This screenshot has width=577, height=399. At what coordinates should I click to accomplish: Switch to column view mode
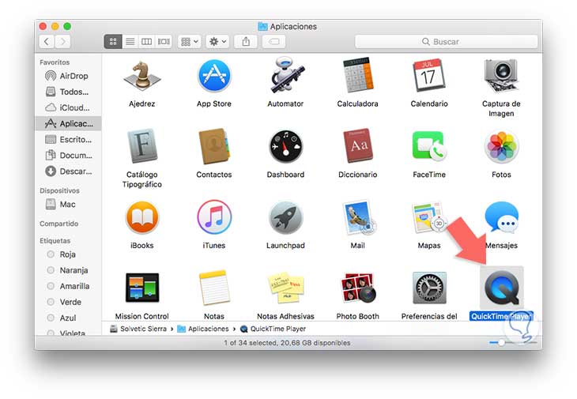146,42
